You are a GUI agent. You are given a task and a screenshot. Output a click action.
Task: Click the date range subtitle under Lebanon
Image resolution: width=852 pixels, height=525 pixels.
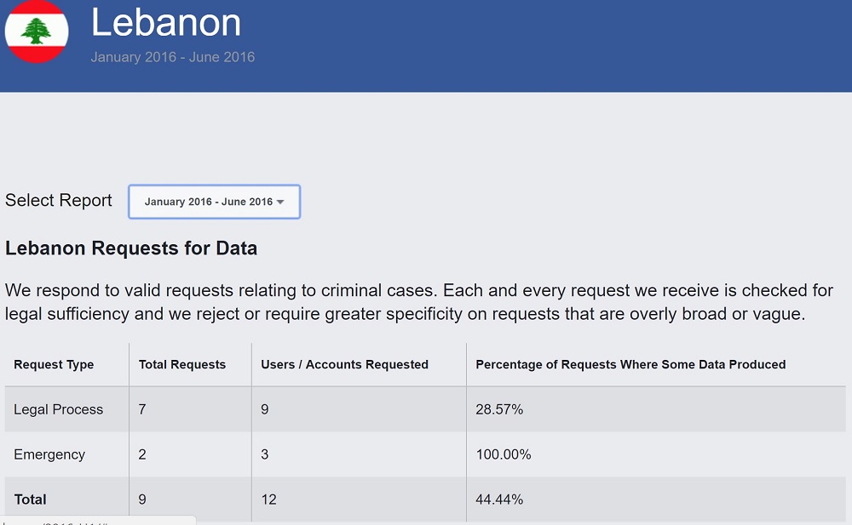click(173, 58)
